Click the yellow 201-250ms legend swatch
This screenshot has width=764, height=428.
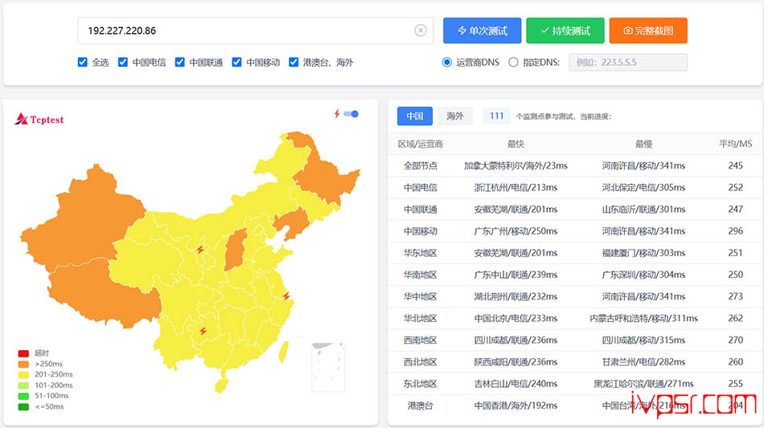[x=23, y=375]
